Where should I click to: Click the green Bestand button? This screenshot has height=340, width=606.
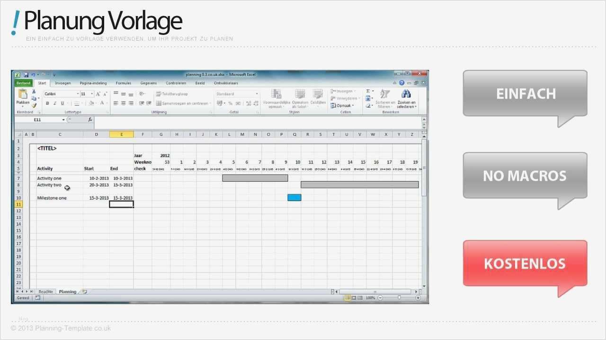coord(21,82)
